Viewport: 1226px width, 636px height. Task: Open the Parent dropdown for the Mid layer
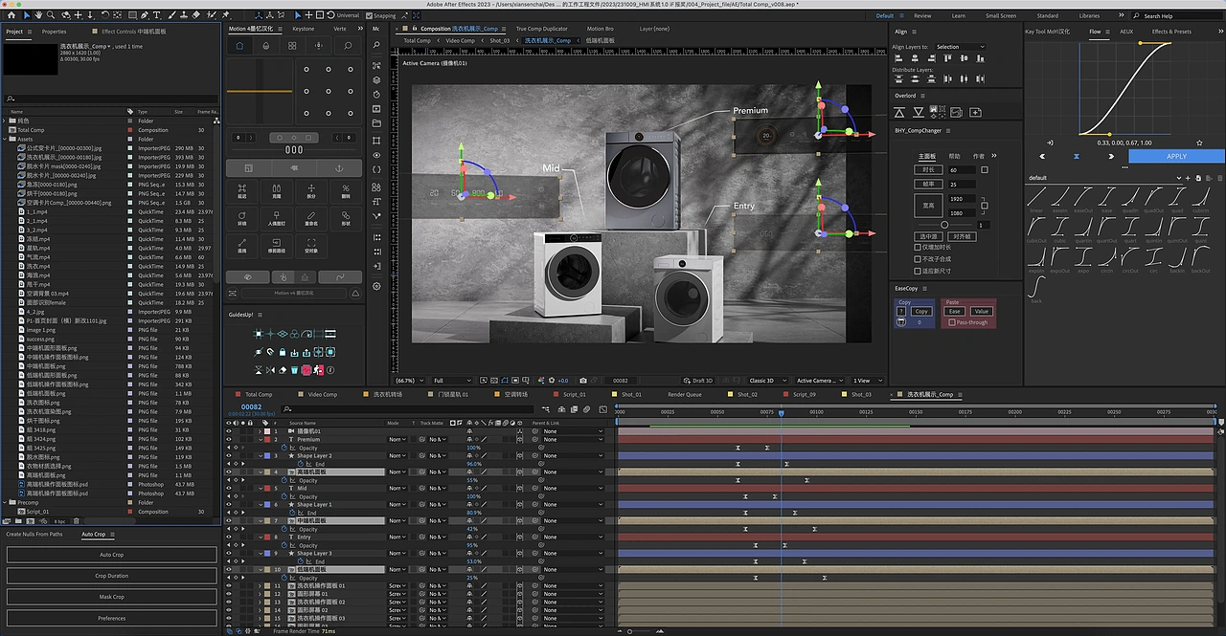573,489
